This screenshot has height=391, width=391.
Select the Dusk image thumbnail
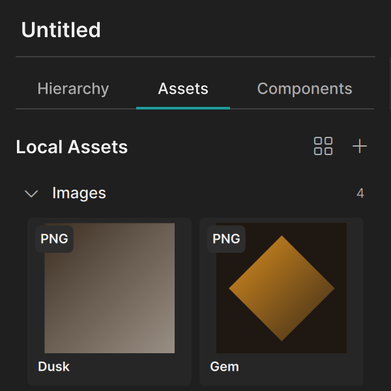(109, 288)
